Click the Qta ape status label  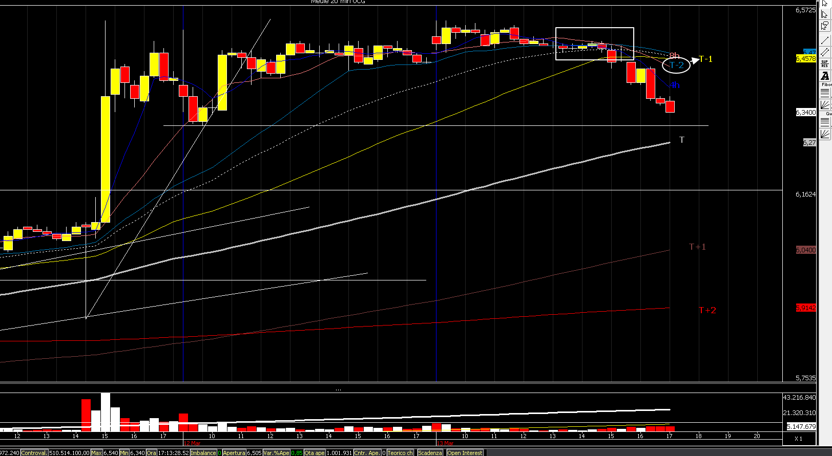coord(315,453)
